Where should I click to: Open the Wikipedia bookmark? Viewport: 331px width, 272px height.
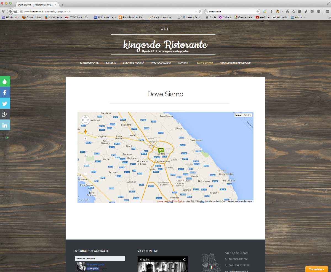[x=280, y=17]
